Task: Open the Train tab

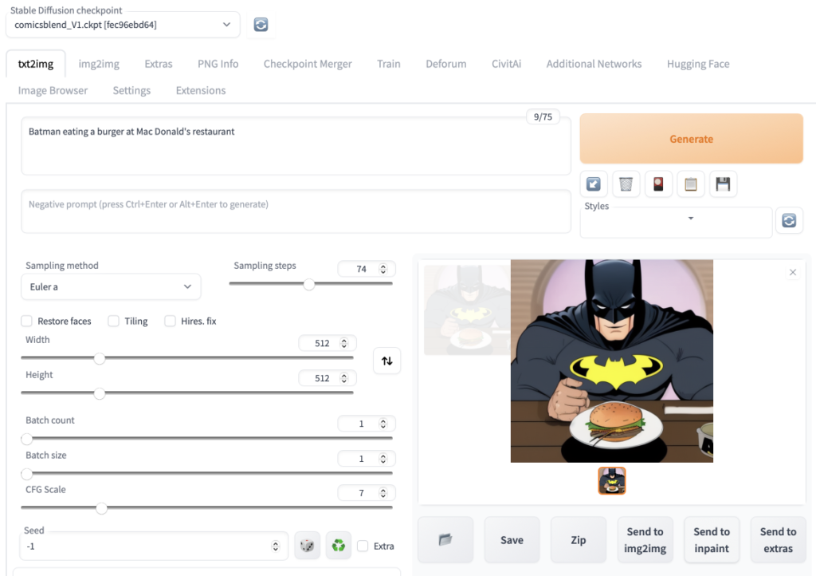Action: click(389, 64)
